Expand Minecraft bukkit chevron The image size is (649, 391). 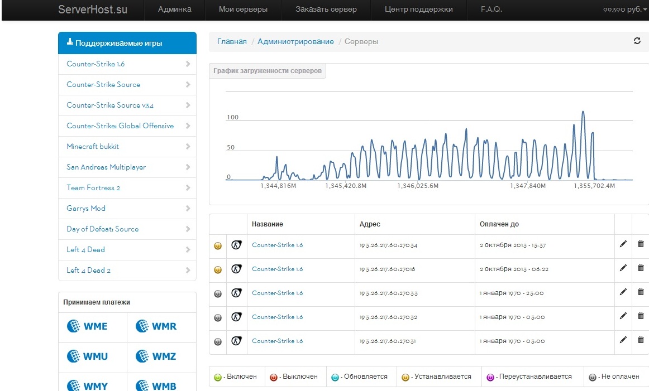(x=188, y=146)
